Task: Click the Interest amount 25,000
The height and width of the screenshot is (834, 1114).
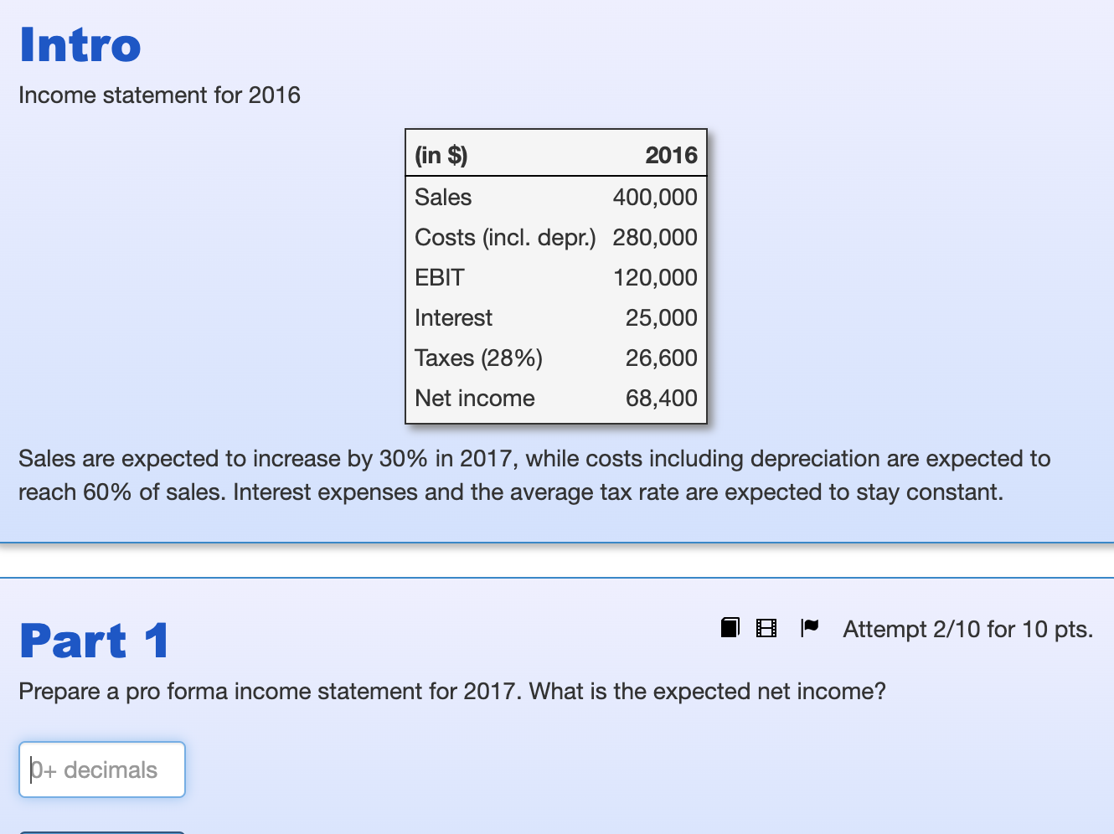Action: click(662, 317)
